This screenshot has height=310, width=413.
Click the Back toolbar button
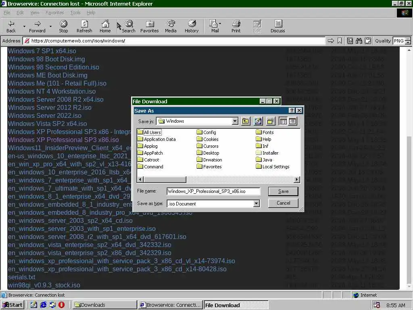pyautogui.click(x=11, y=26)
